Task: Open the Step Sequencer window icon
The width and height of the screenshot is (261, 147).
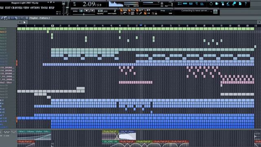Action: pos(185,4)
